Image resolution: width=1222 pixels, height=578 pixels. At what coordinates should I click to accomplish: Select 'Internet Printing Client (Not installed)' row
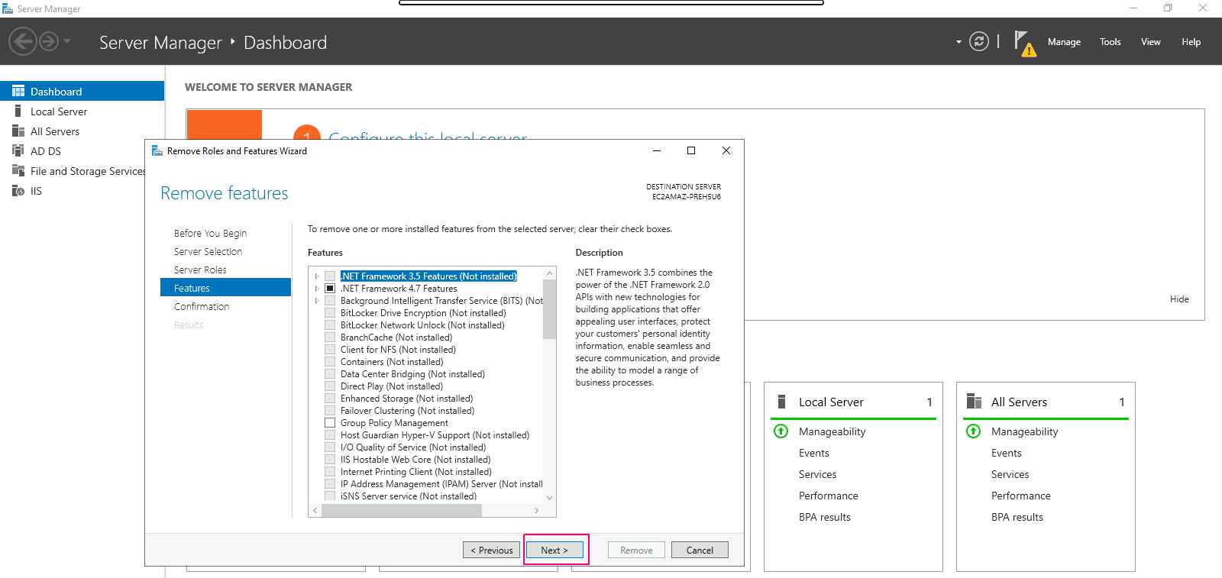pos(415,472)
